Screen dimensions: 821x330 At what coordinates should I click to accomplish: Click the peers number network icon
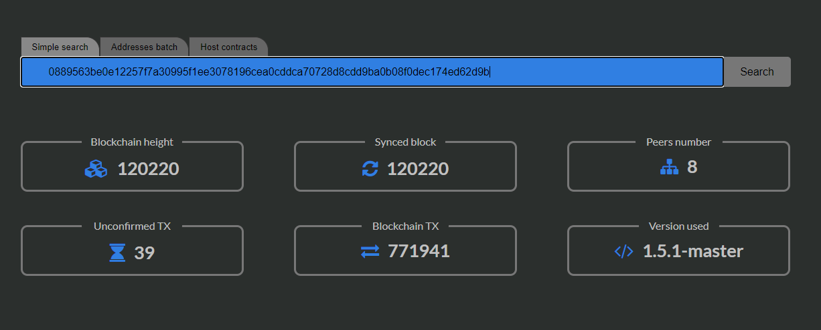[669, 168]
